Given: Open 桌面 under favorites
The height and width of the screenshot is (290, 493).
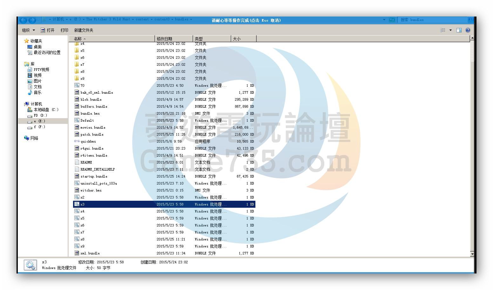Looking at the screenshot, I should 37,47.
